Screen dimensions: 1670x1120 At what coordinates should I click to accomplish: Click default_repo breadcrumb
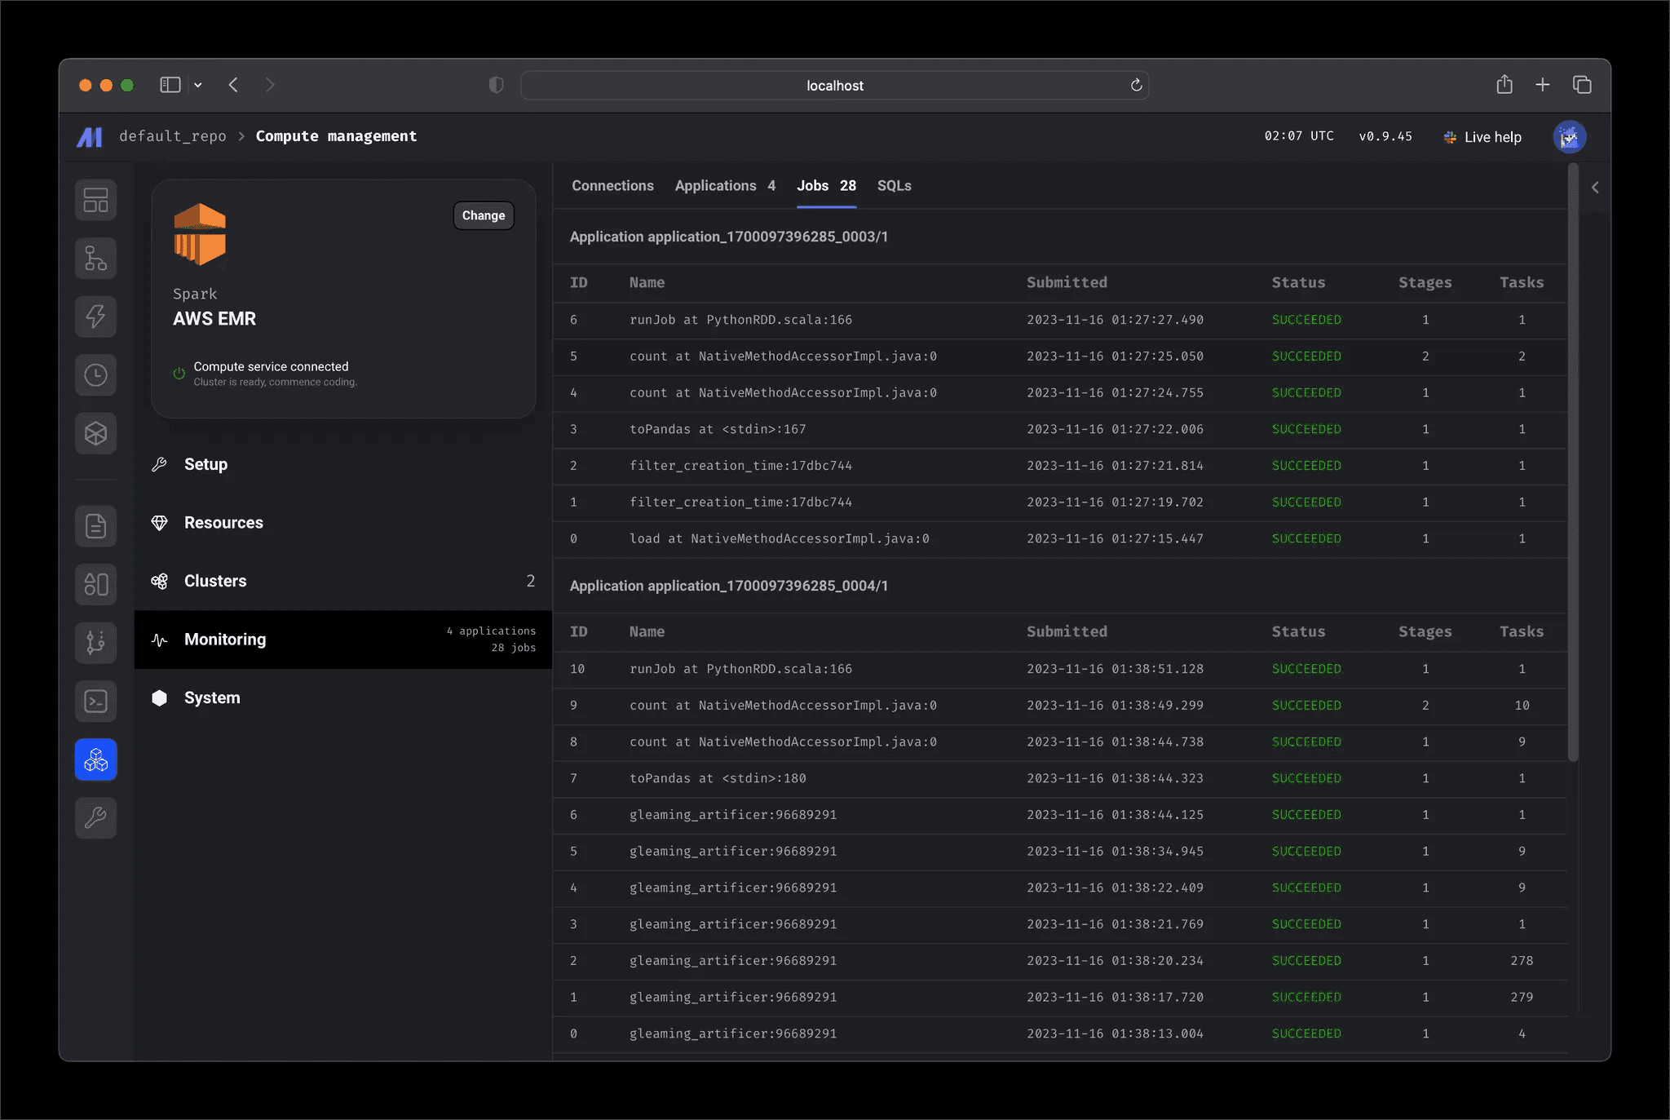(173, 136)
